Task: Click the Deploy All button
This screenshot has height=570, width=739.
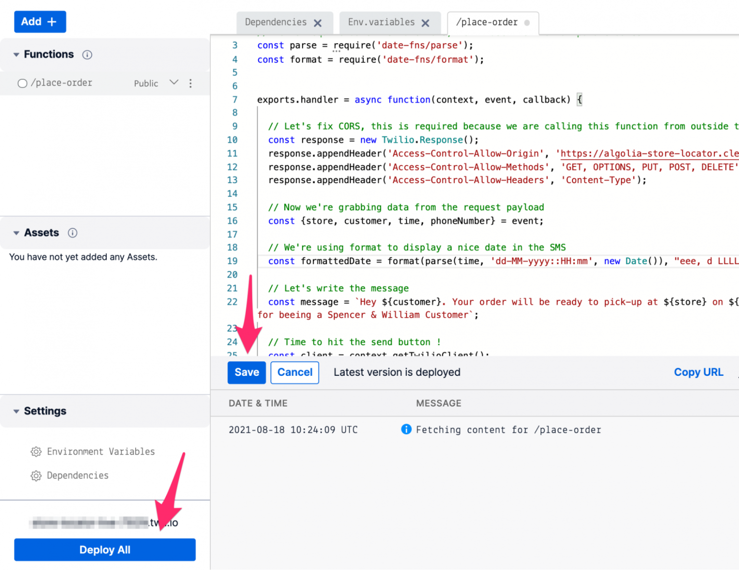Action: tap(105, 550)
